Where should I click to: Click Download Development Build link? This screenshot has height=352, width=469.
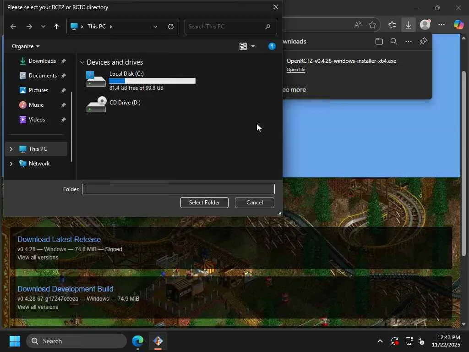tap(65, 289)
